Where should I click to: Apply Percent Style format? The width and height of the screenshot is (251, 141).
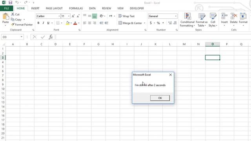point(158,23)
